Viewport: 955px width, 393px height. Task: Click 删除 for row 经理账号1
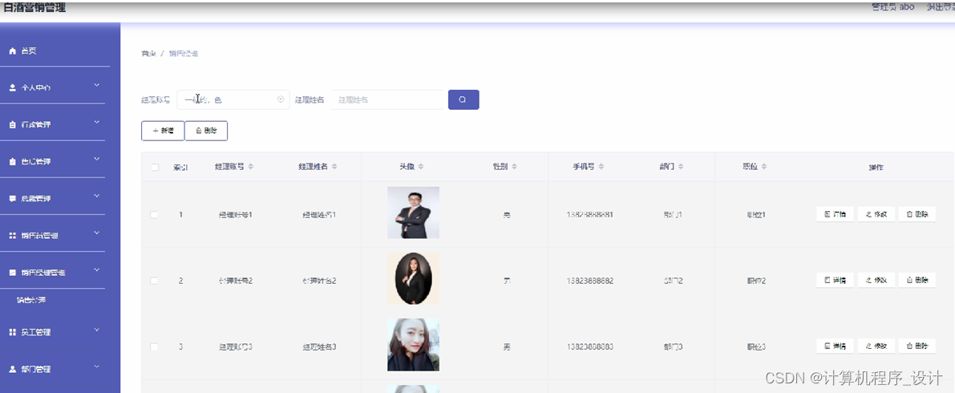[917, 214]
